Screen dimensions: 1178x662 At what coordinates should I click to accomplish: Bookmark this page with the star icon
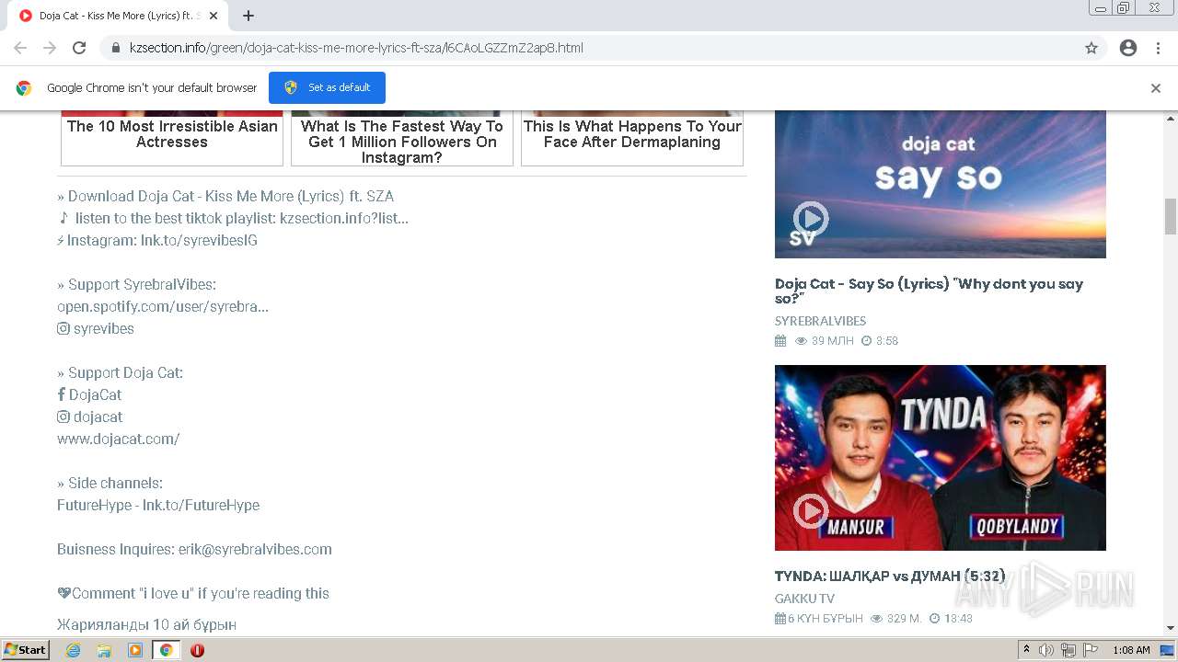[x=1091, y=48]
